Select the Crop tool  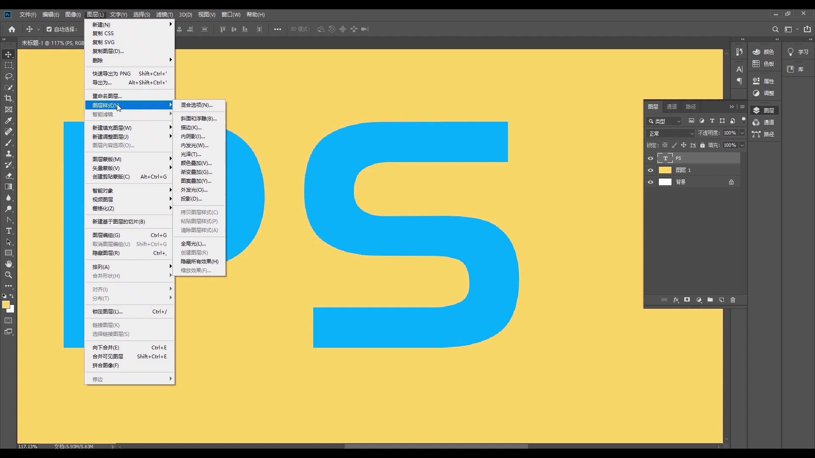pos(8,98)
